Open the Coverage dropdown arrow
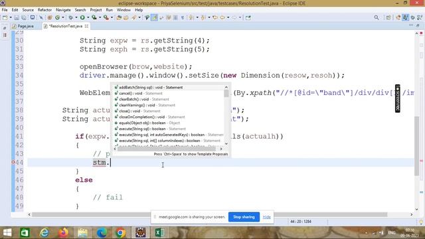425x239 pixels. [100, 18]
